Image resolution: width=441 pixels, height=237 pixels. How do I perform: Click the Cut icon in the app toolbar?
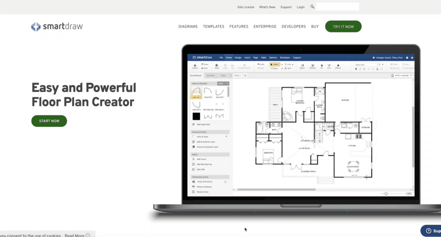(232, 66)
